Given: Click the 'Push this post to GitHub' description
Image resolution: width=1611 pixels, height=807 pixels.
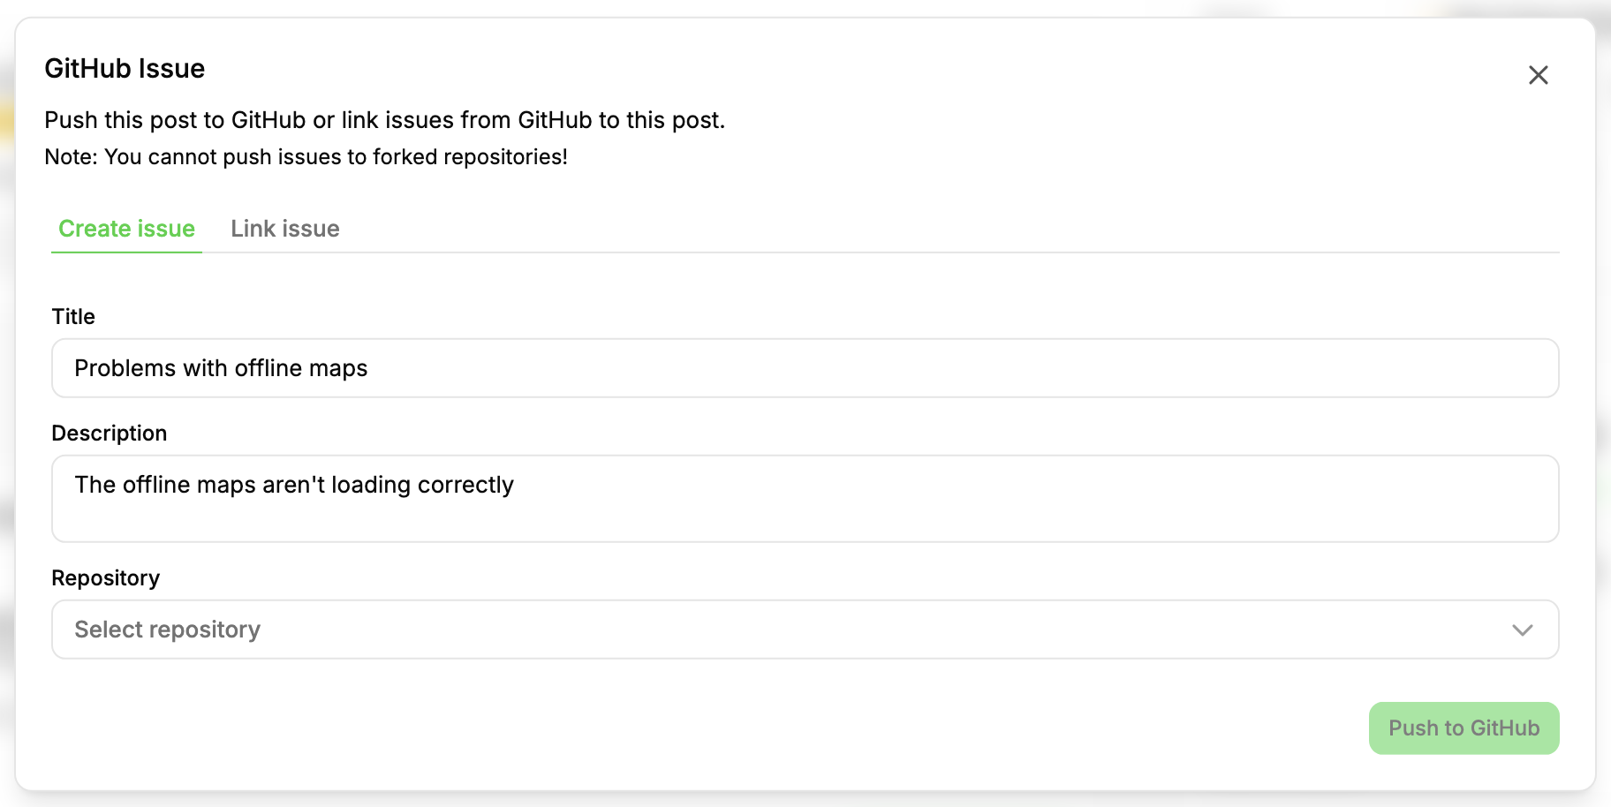Looking at the screenshot, I should [384, 120].
